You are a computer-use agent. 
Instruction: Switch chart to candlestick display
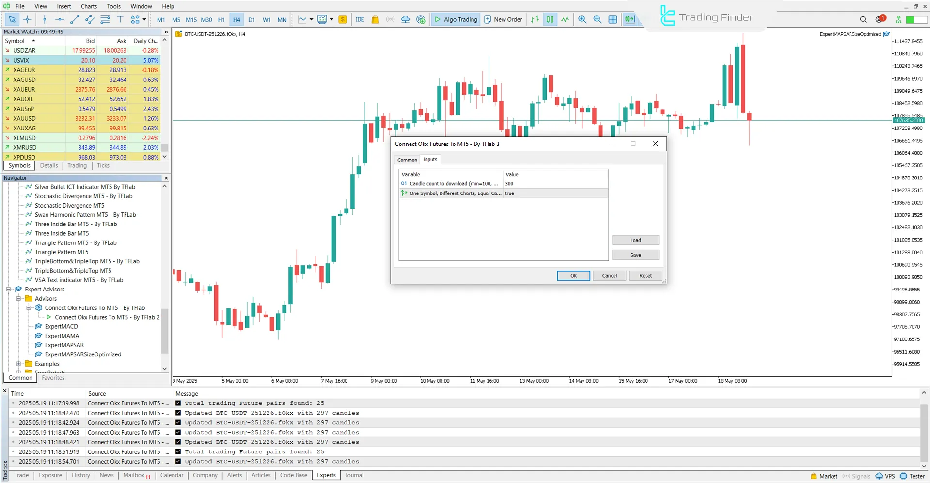tap(550, 19)
